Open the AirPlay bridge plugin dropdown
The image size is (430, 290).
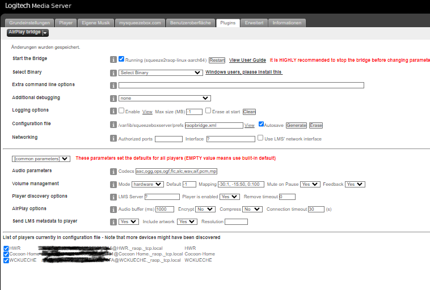coord(28,33)
